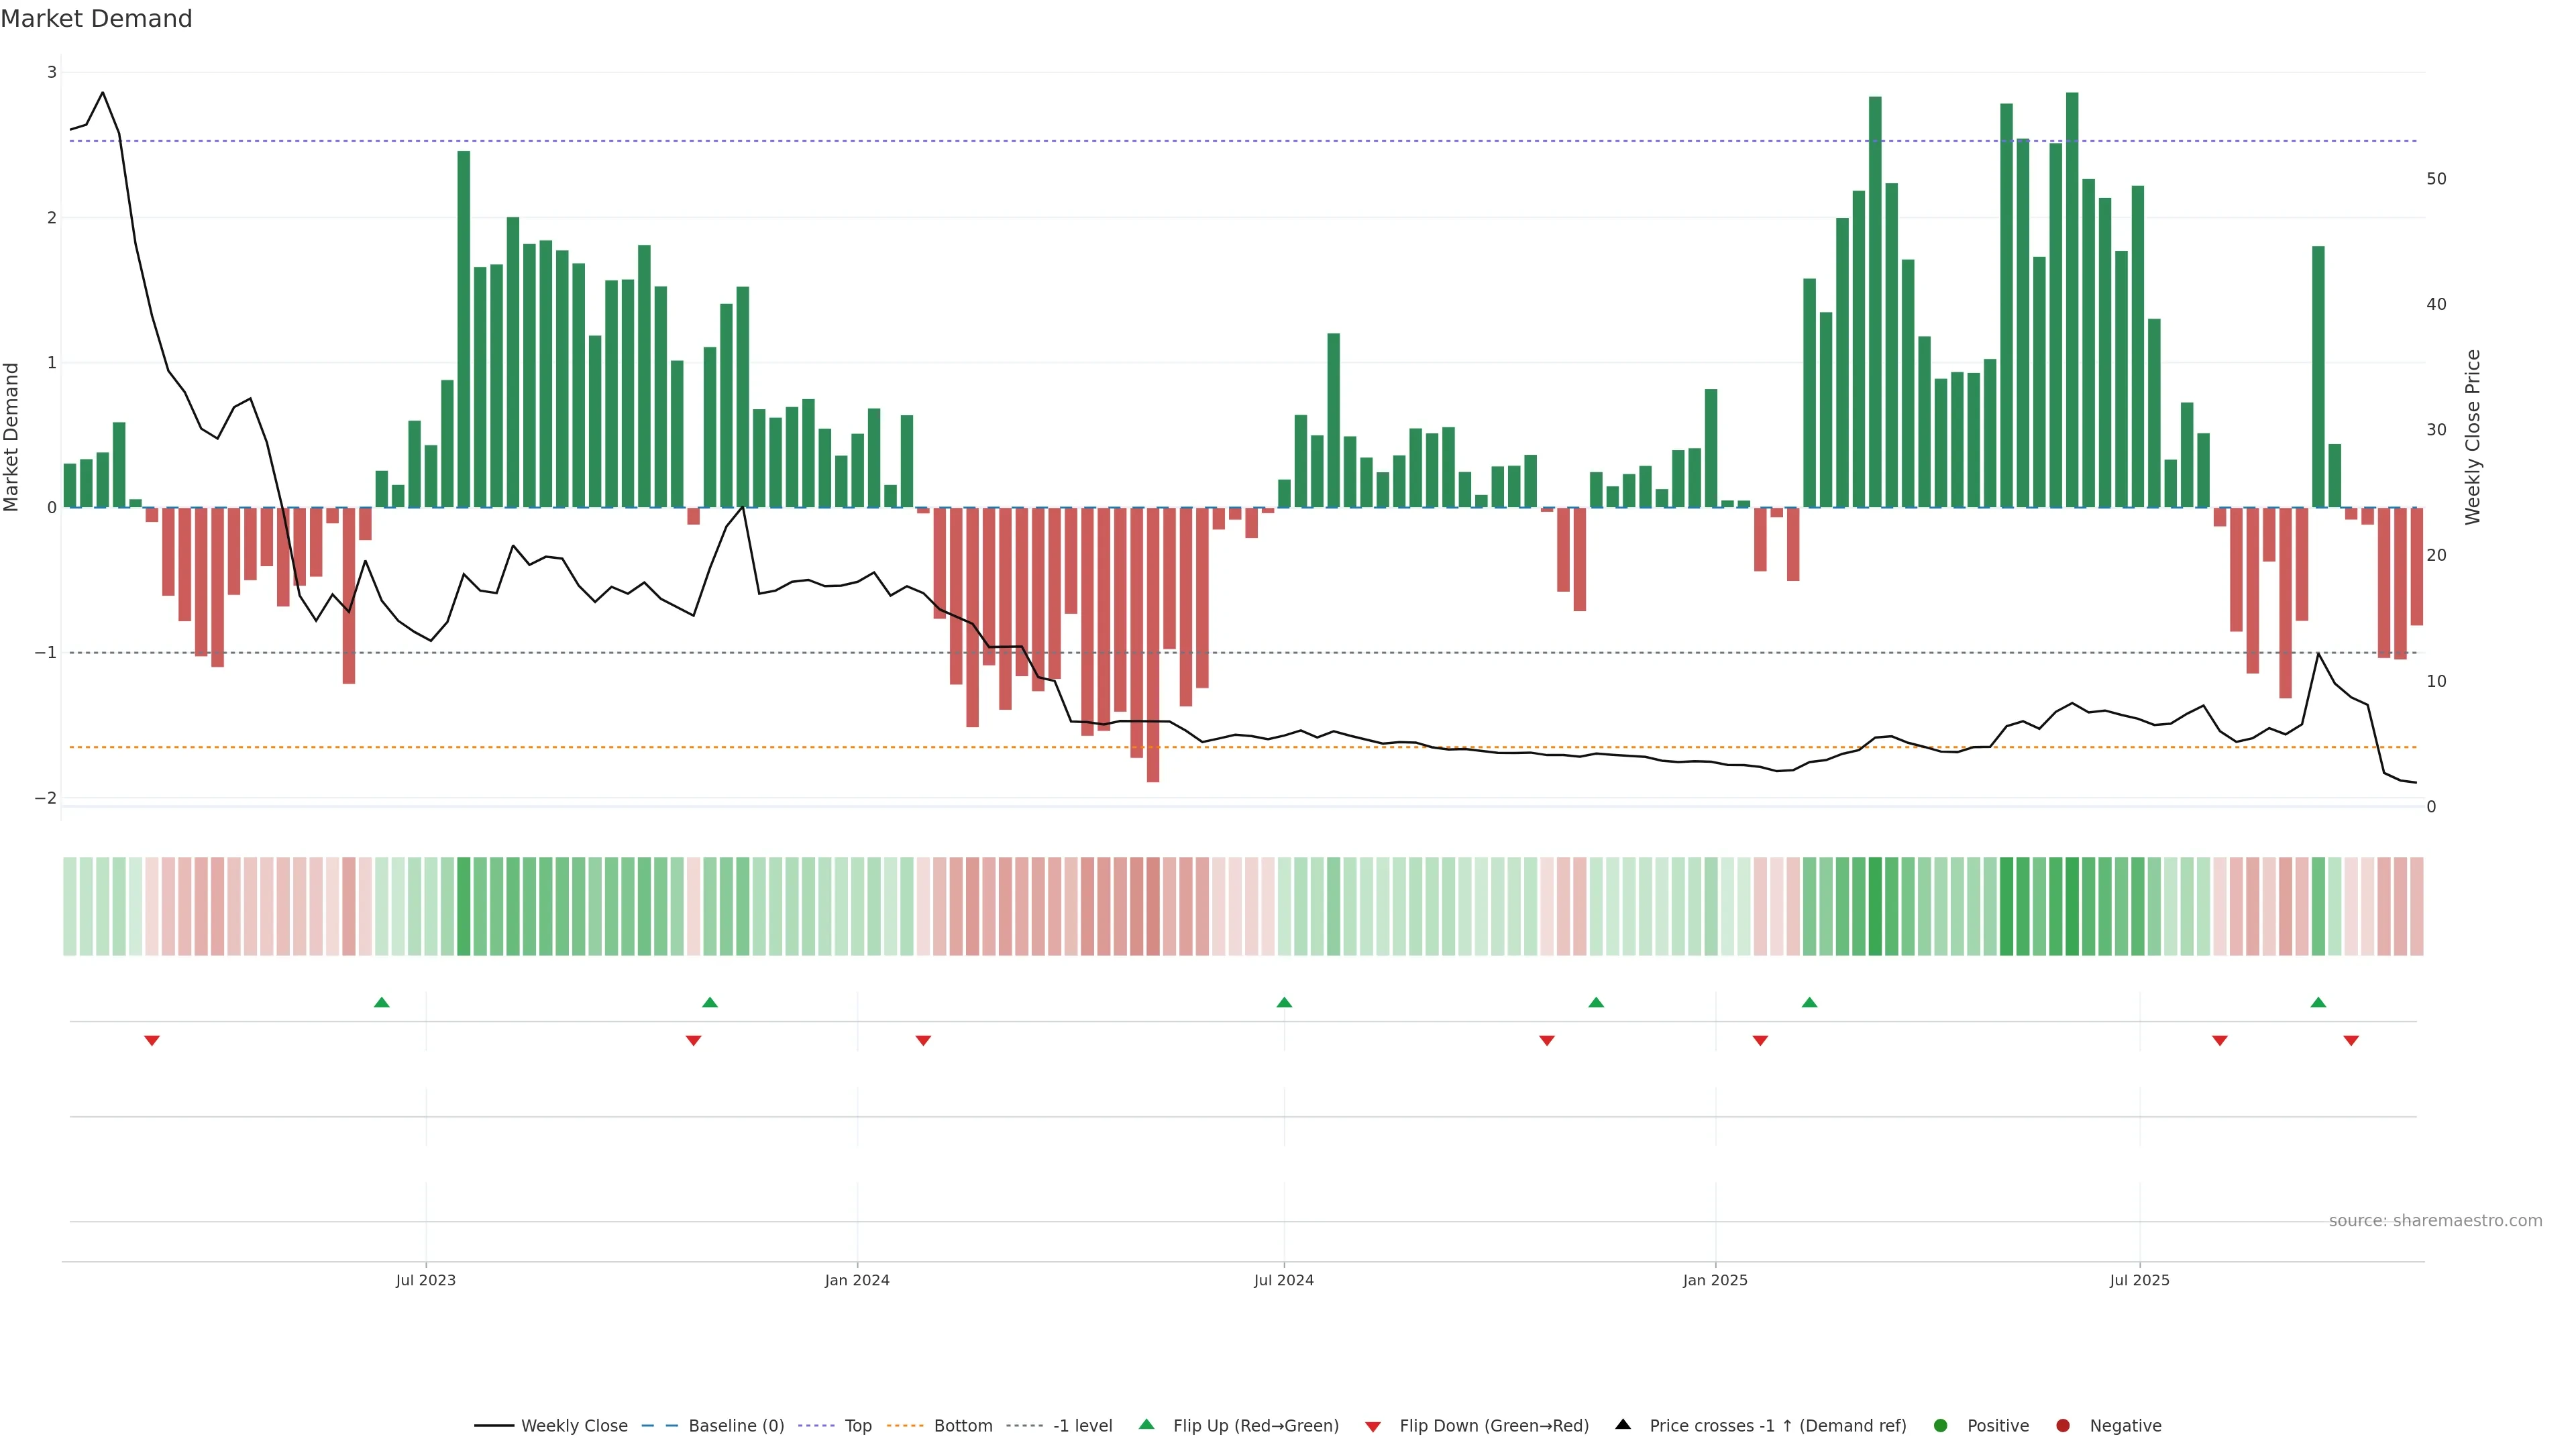Click the Flip Up green triangle legend icon
2576x1449 pixels.
point(1147,1424)
